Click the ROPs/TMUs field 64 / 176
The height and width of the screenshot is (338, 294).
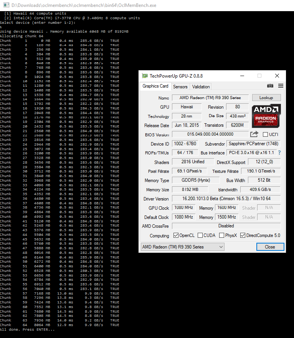(x=185, y=152)
